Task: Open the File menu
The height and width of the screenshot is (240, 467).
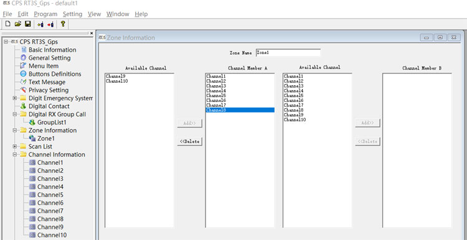Action: (7, 14)
